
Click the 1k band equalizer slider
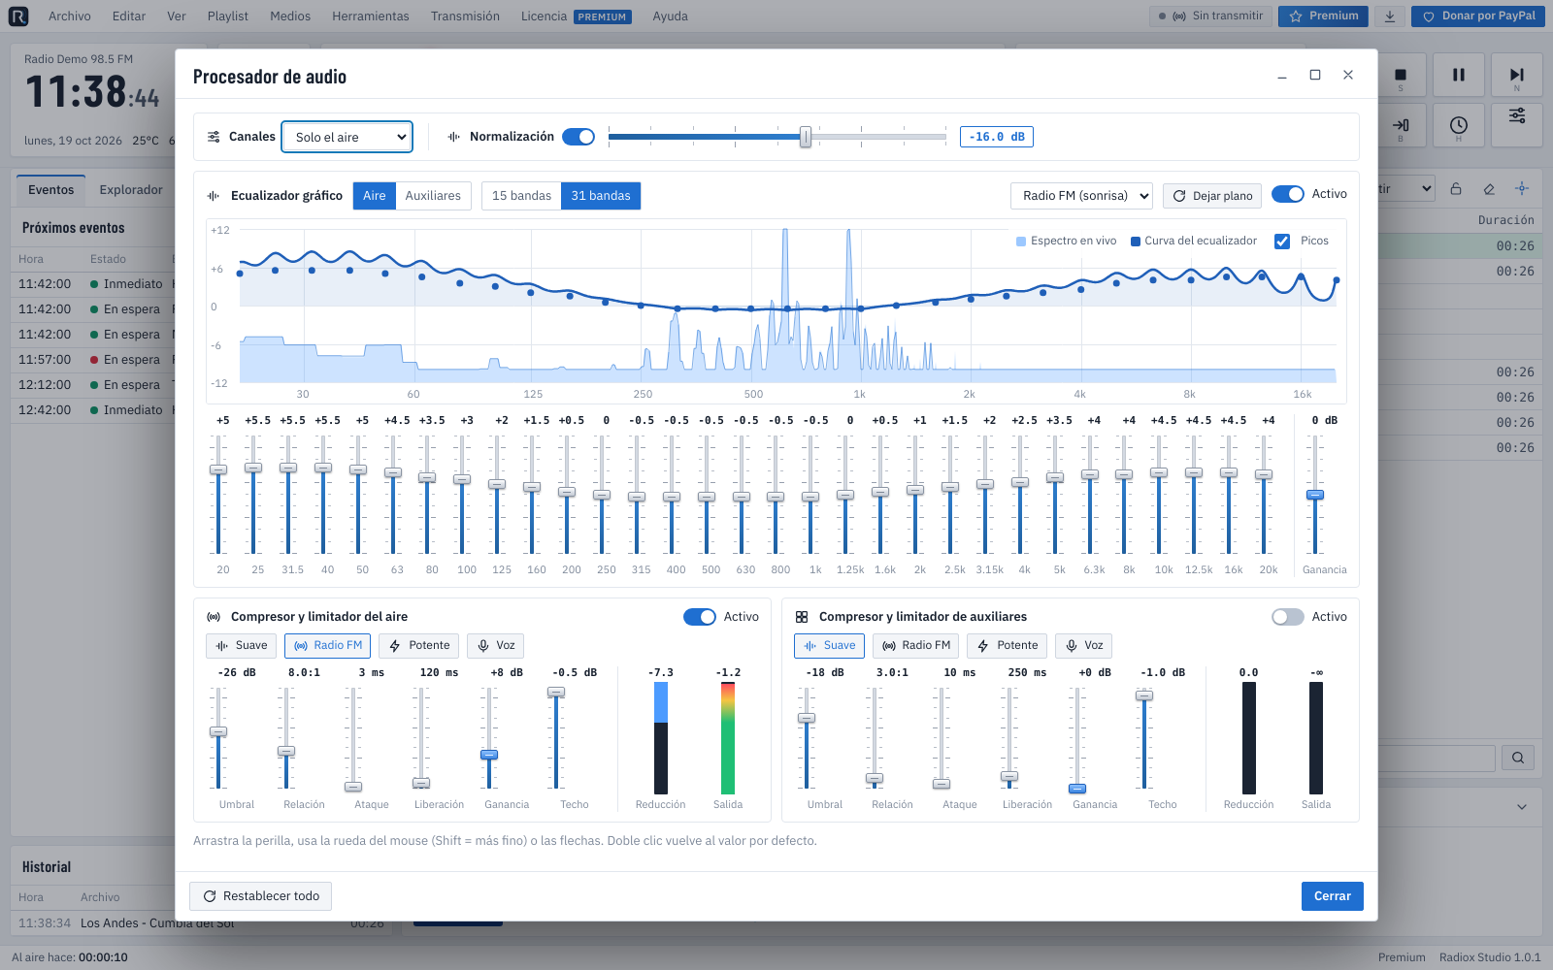click(x=810, y=496)
